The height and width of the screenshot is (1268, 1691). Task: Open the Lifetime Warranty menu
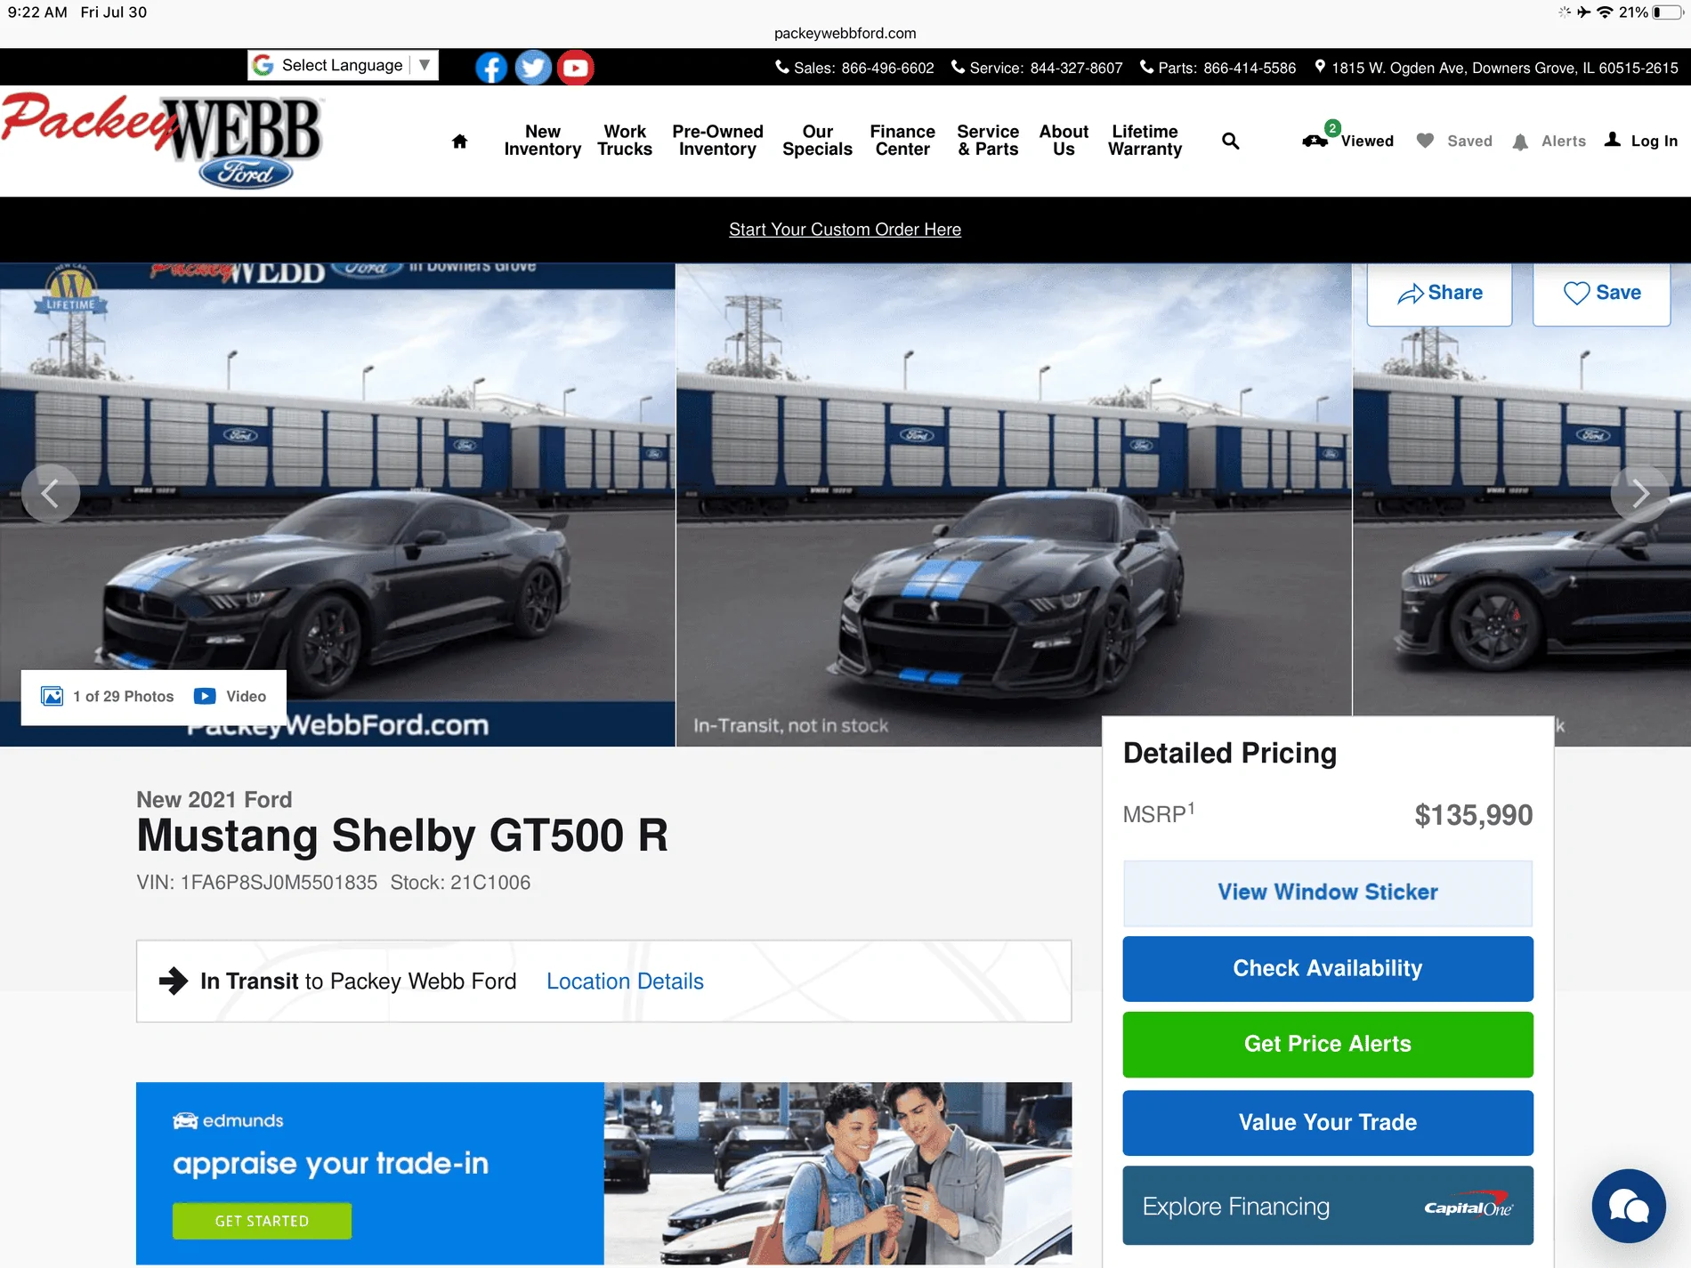(x=1145, y=141)
